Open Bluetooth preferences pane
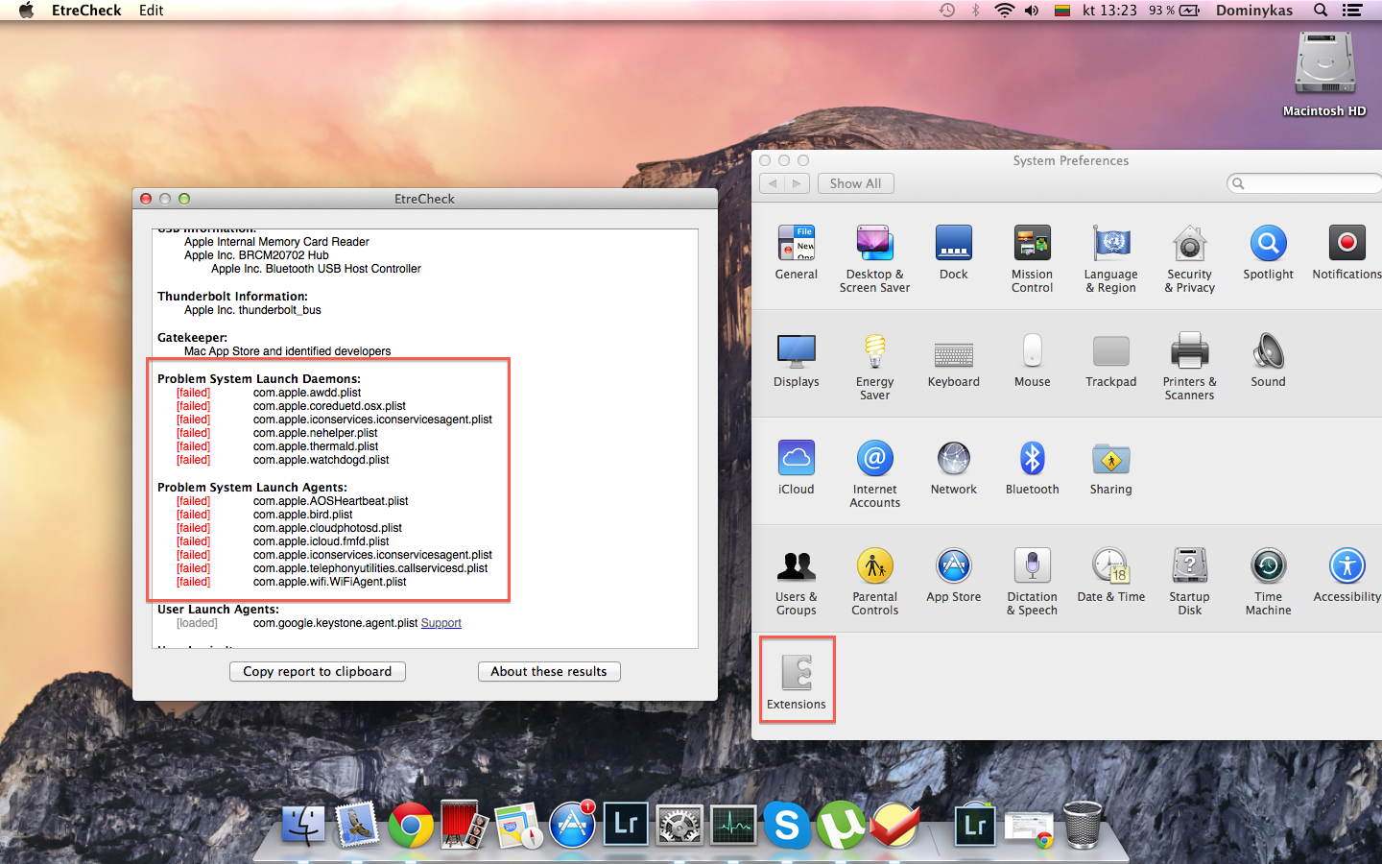The height and width of the screenshot is (864, 1382). [1032, 468]
